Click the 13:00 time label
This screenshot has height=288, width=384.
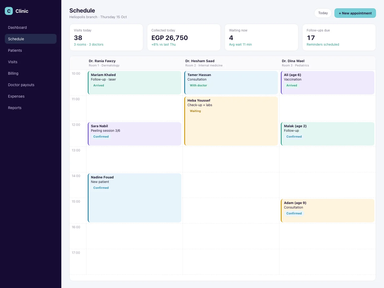tap(76, 150)
